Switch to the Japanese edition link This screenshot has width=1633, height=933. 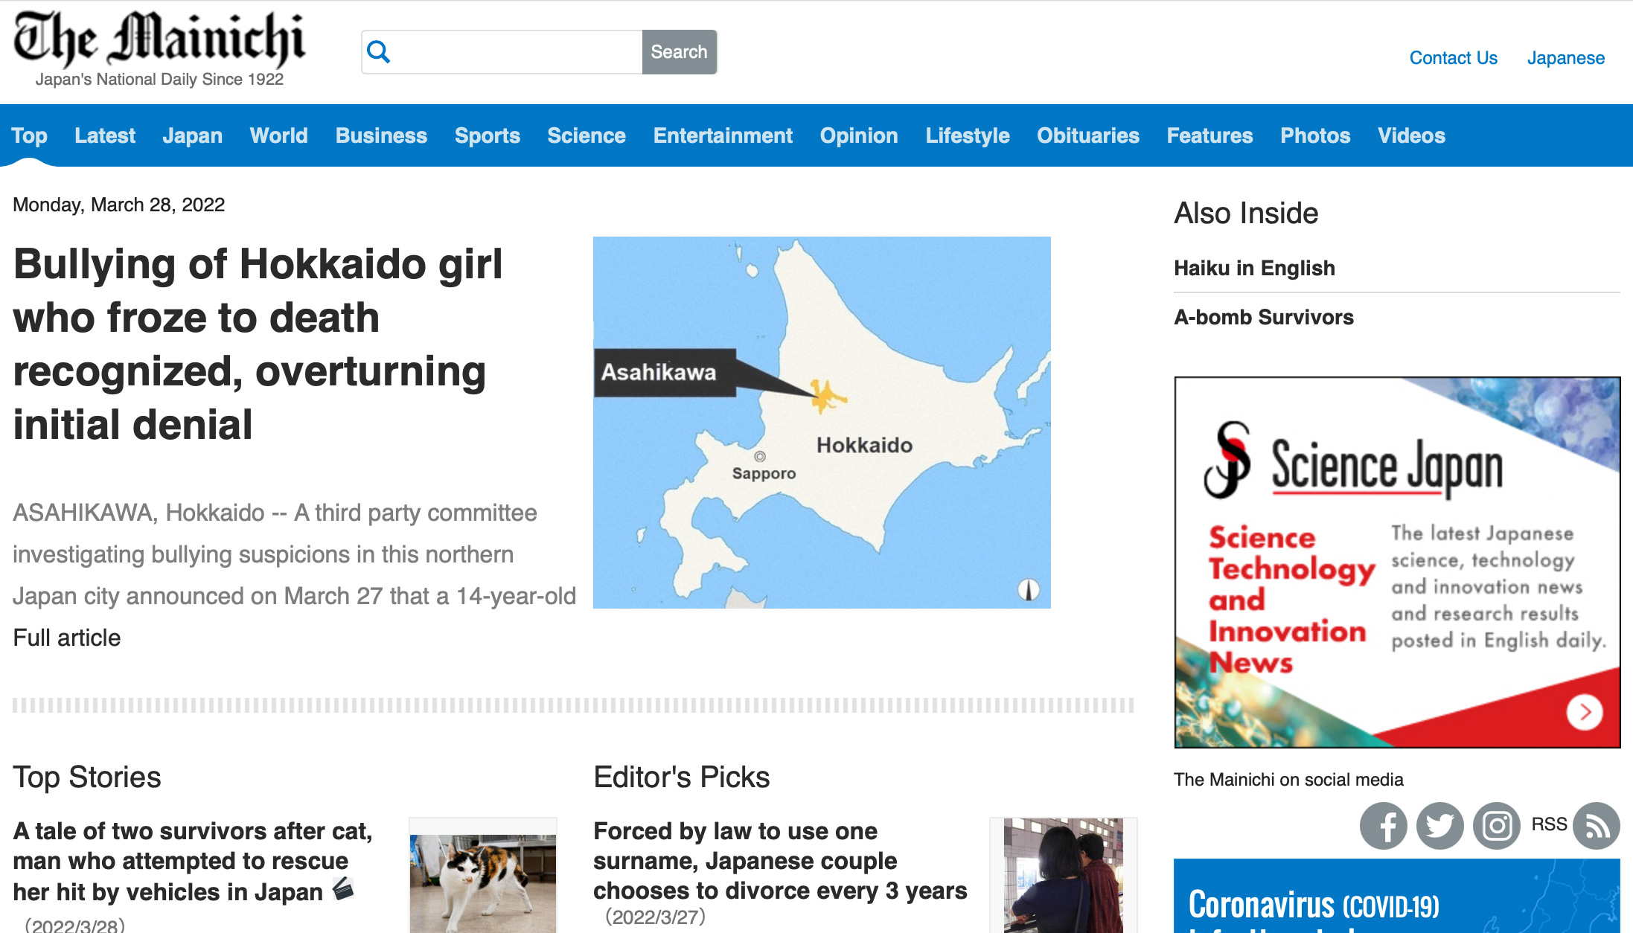click(1565, 58)
